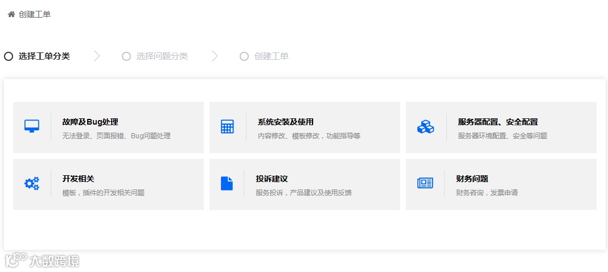Click text 内容修改、模板修改，功能指导等
The height and width of the screenshot is (272, 608).
pos(310,136)
